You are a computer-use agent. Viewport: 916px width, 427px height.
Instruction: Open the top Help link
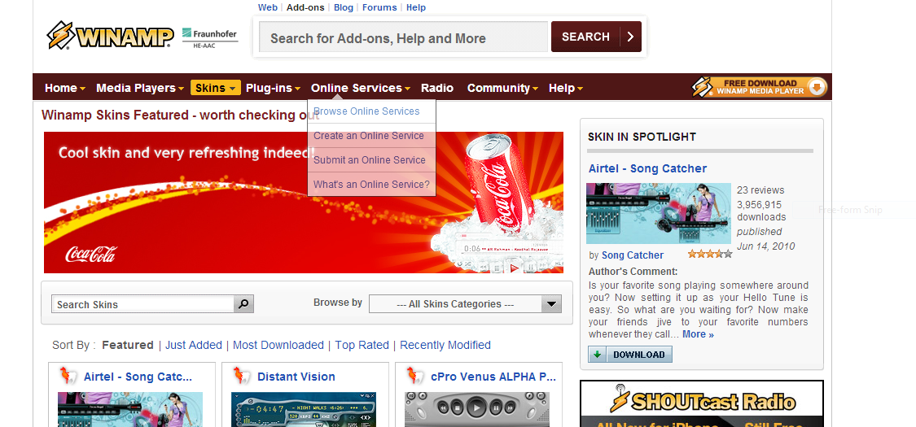point(416,7)
